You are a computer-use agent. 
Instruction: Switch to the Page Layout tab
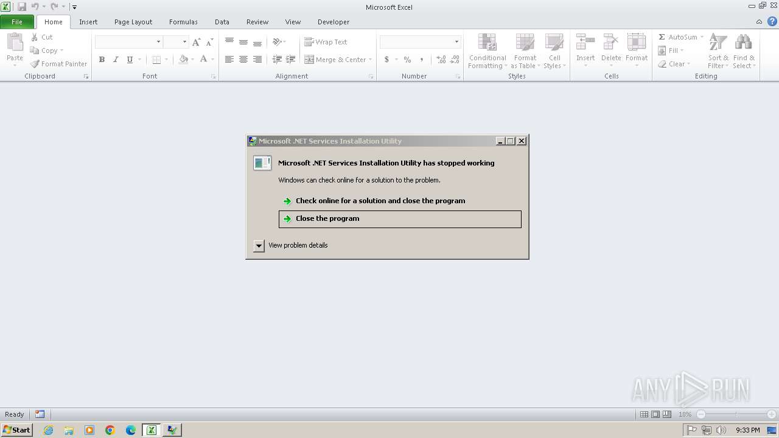[x=133, y=22]
